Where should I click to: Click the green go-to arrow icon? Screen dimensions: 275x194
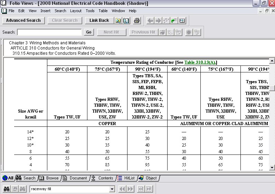tap(174, 20)
